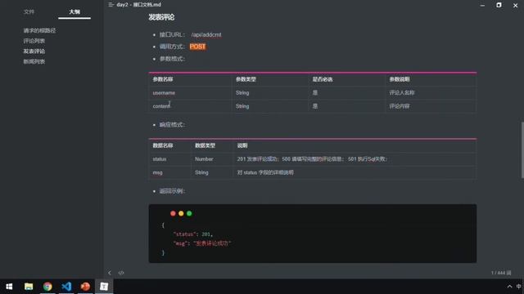Open File Explorer from the taskbar
This screenshot has height=294, width=524.
tap(29, 287)
